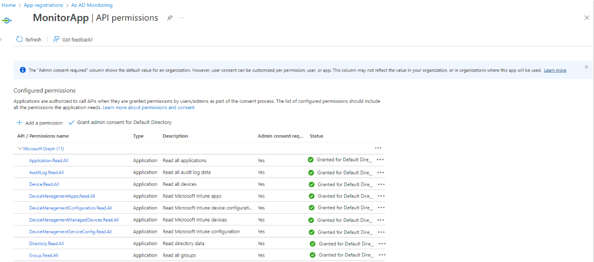Click granted checkmark for Device.Read.All

click(x=312, y=184)
